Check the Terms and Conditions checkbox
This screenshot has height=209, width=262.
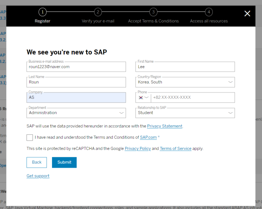coord(30,137)
